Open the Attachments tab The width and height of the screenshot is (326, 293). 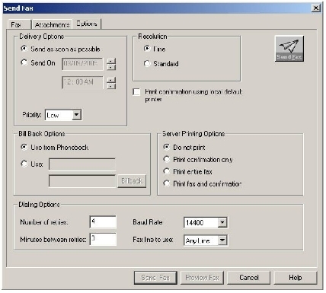click(x=52, y=24)
